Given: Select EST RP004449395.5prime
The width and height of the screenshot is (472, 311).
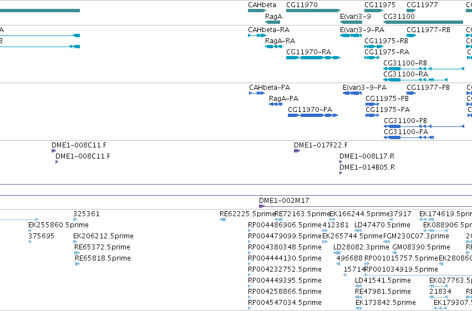Looking at the screenshot, I should [249, 287].
